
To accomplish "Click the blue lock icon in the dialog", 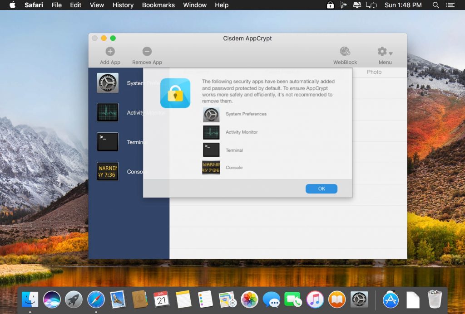I will pos(175,93).
